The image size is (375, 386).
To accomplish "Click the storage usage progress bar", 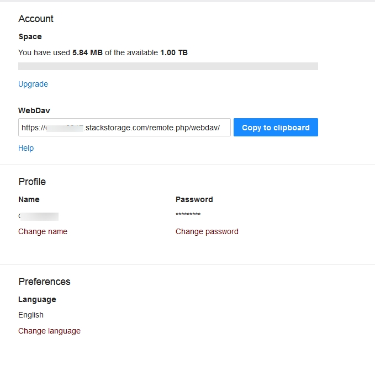I will 168,66.
